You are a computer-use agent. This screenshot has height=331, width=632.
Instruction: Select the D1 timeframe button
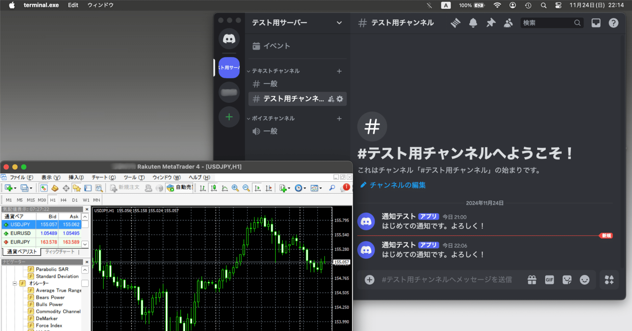75,200
